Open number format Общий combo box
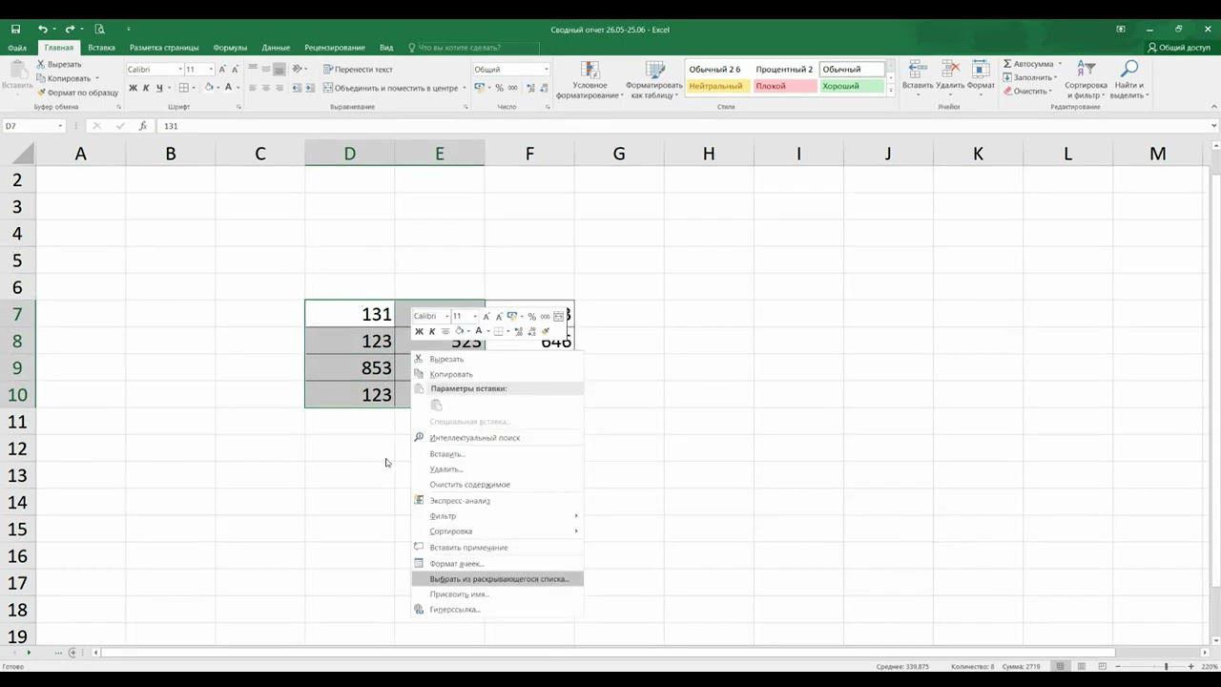 [x=511, y=70]
